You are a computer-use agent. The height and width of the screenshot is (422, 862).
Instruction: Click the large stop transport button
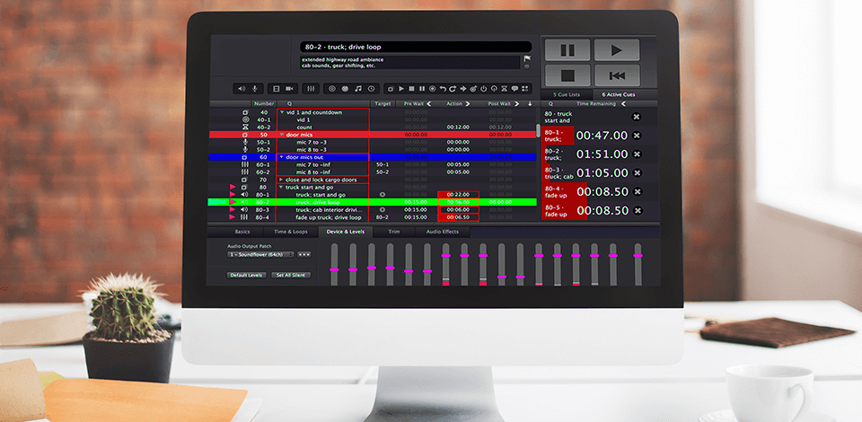[567, 75]
